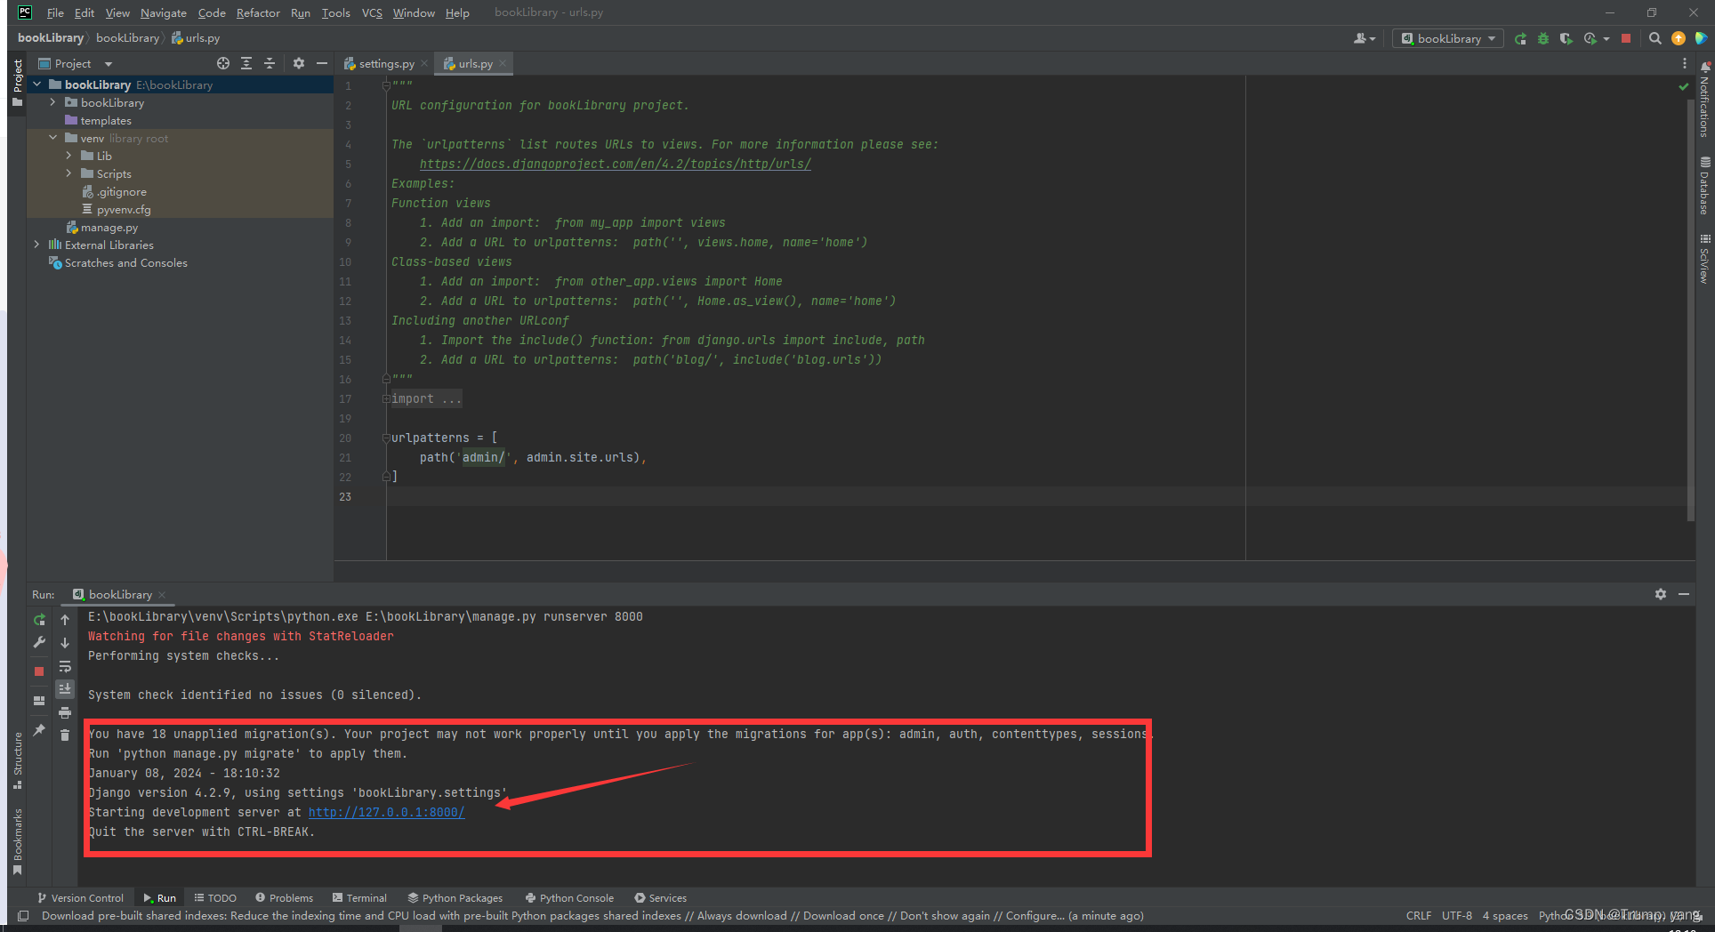
Task: Expand the Scripts folder
Action: (x=68, y=173)
